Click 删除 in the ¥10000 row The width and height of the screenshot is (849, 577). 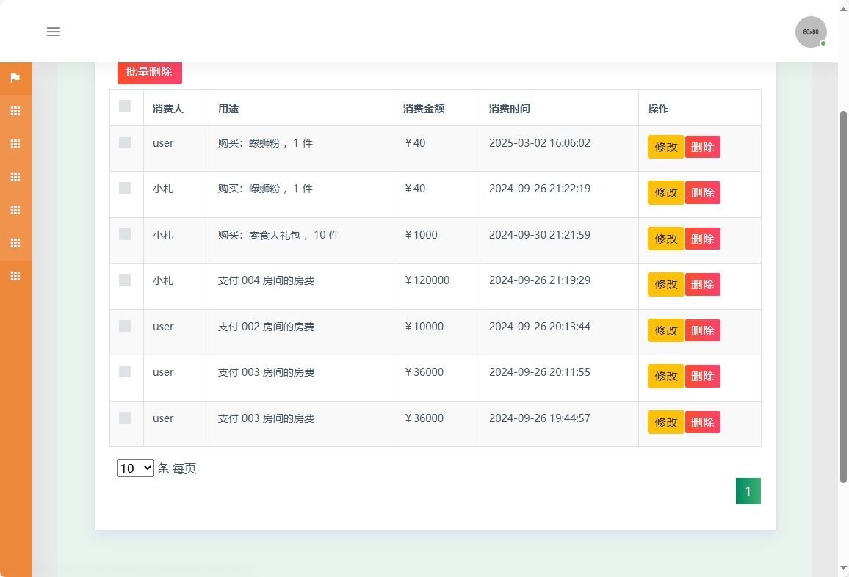703,330
